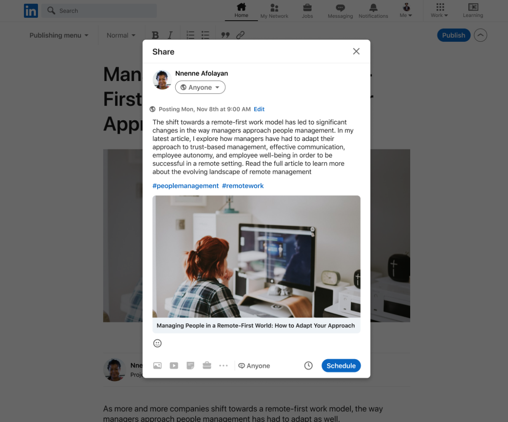
Task: Go to My Network tab
Action: (x=274, y=11)
